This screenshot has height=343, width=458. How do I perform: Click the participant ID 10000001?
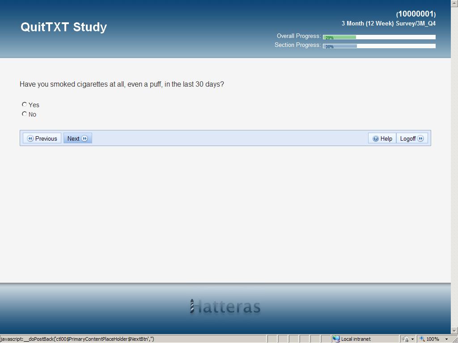pyautogui.click(x=416, y=14)
